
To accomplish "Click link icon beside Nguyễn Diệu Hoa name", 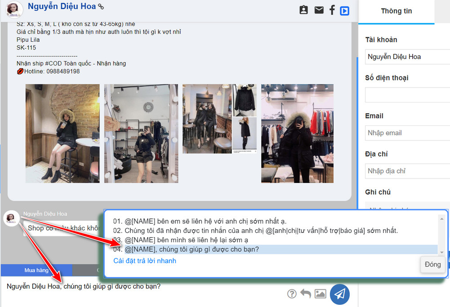I will (x=101, y=6).
